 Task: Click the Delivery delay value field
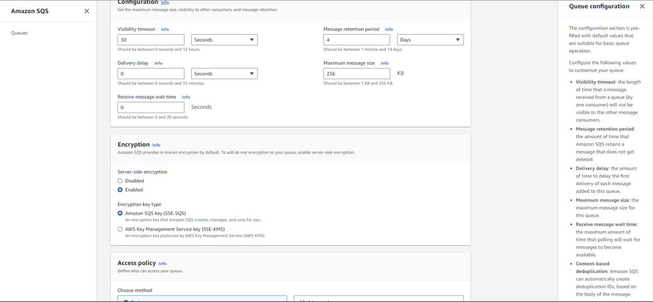coord(151,73)
